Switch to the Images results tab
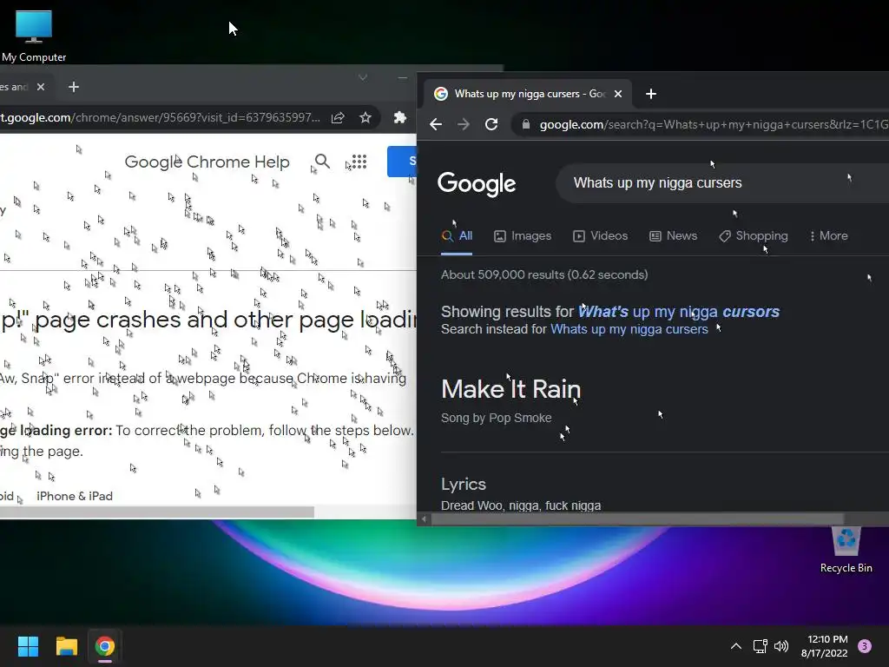 [x=523, y=236]
